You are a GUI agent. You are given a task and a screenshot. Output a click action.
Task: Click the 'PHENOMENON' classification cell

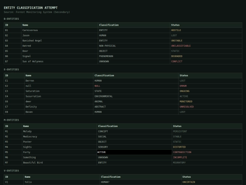click(x=134, y=56)
